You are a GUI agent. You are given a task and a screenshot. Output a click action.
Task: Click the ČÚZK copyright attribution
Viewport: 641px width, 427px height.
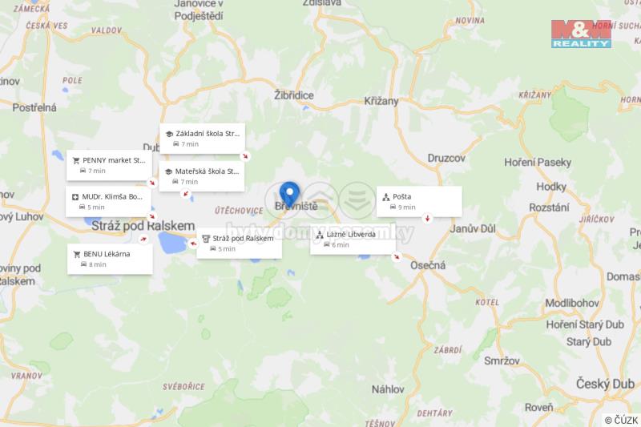coord(622,420)
